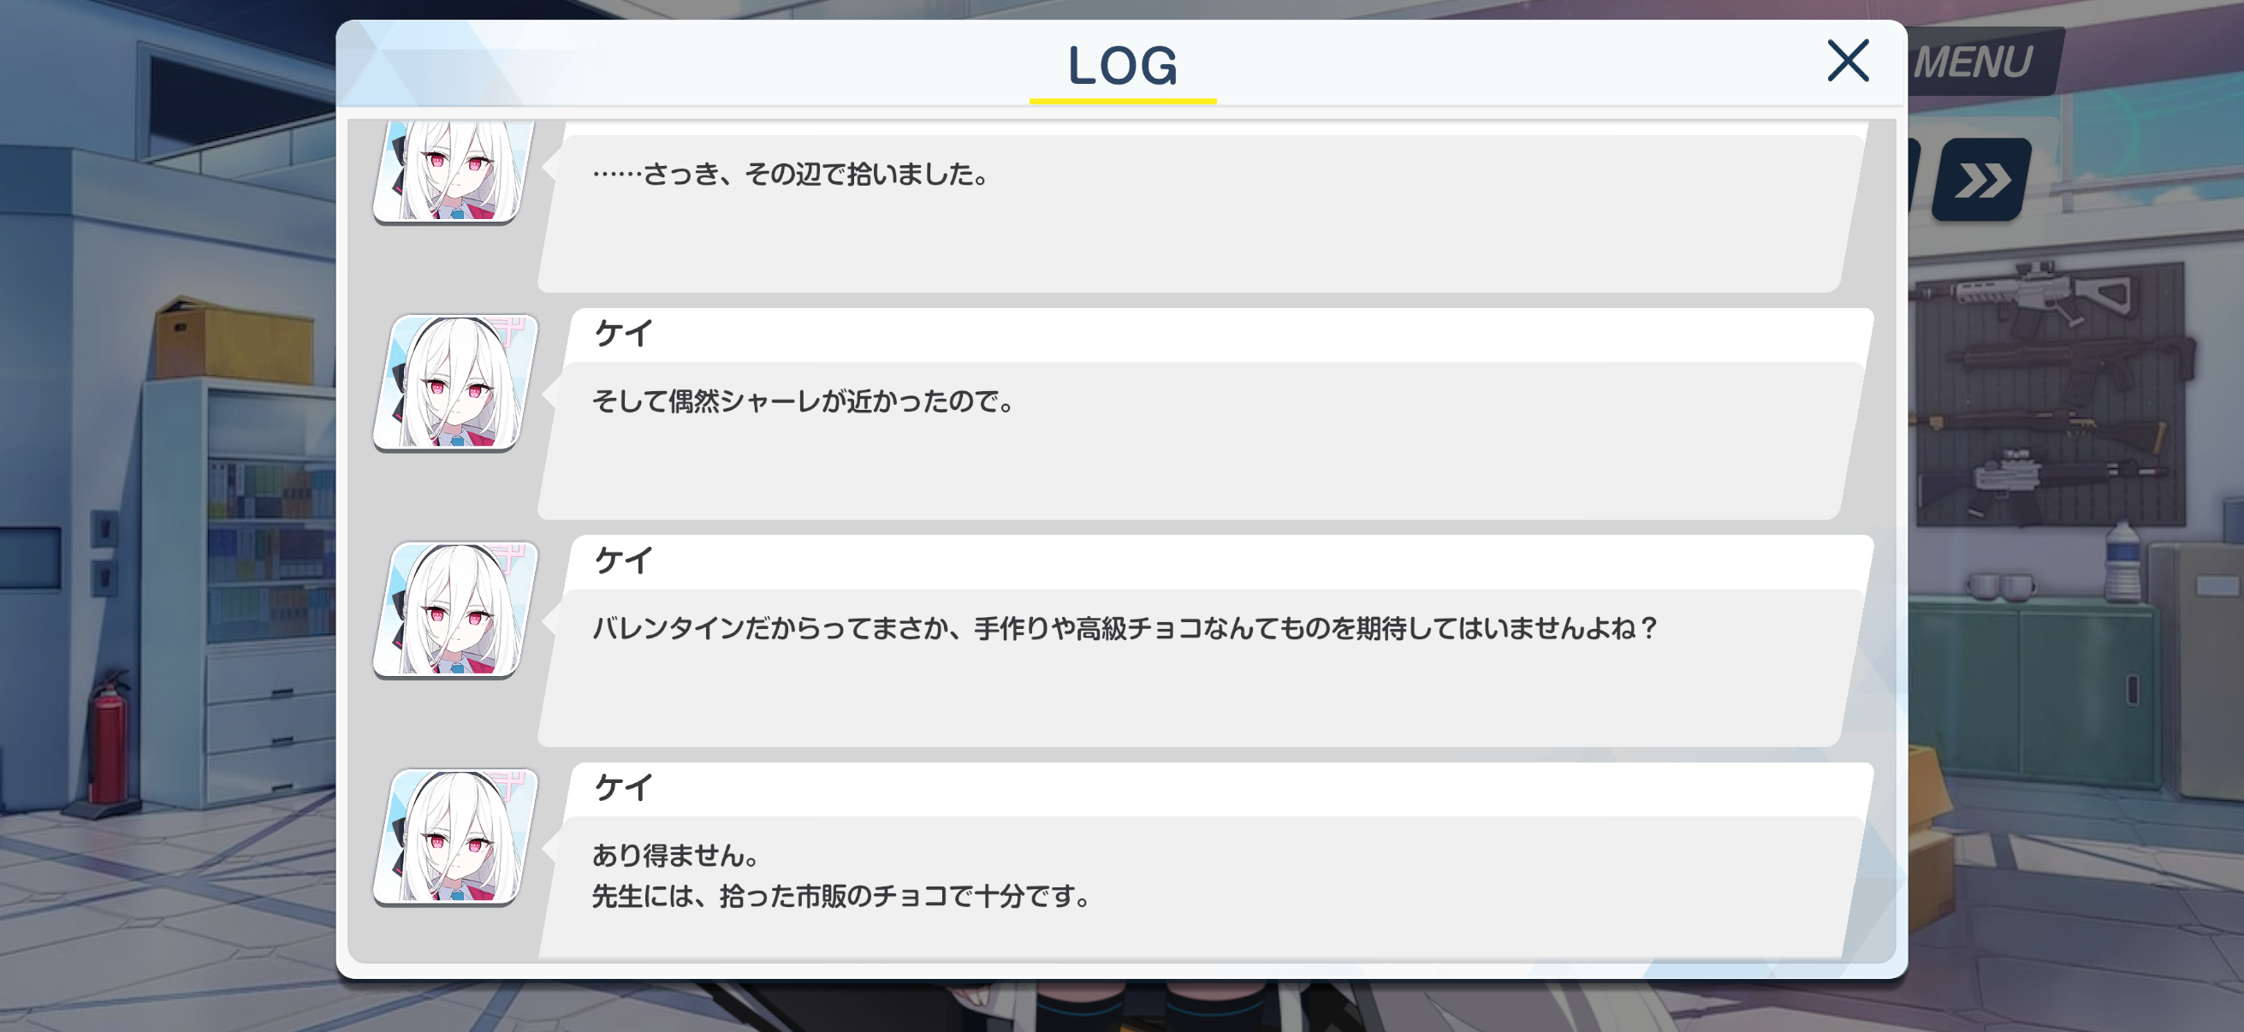Click Kei's portrait beside the バレンタイン line
The height and width of the screenshot is (1032, 2244).
click(x=455, y=610)
